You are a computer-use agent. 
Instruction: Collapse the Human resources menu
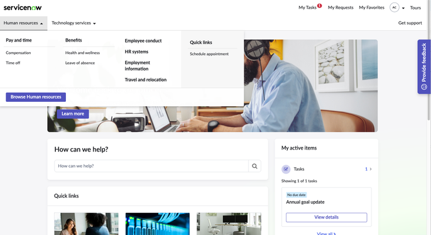click(x=23, y=23)
